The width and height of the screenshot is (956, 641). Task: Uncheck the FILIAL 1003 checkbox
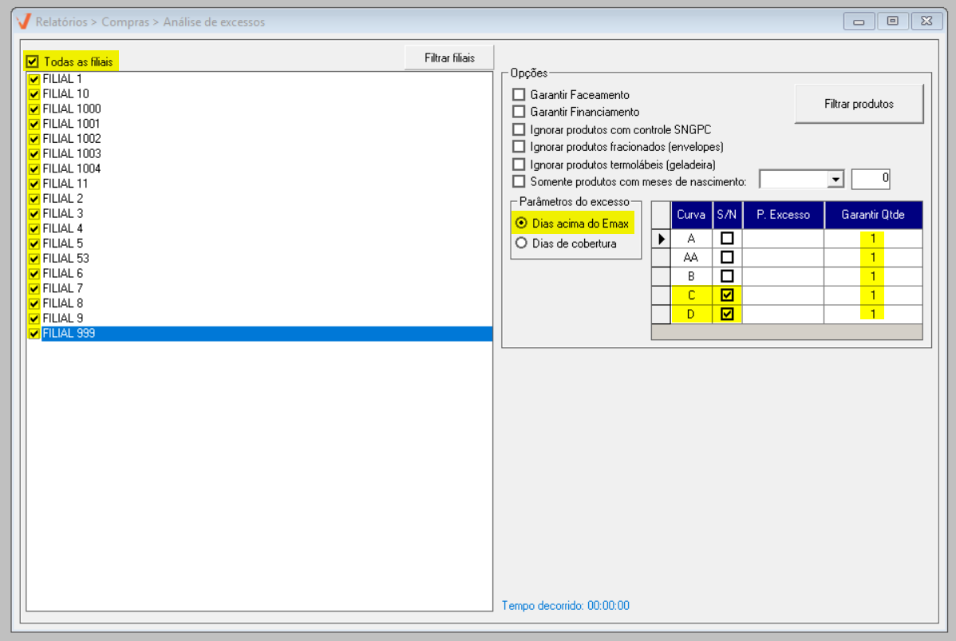click(x=34, y=154)
